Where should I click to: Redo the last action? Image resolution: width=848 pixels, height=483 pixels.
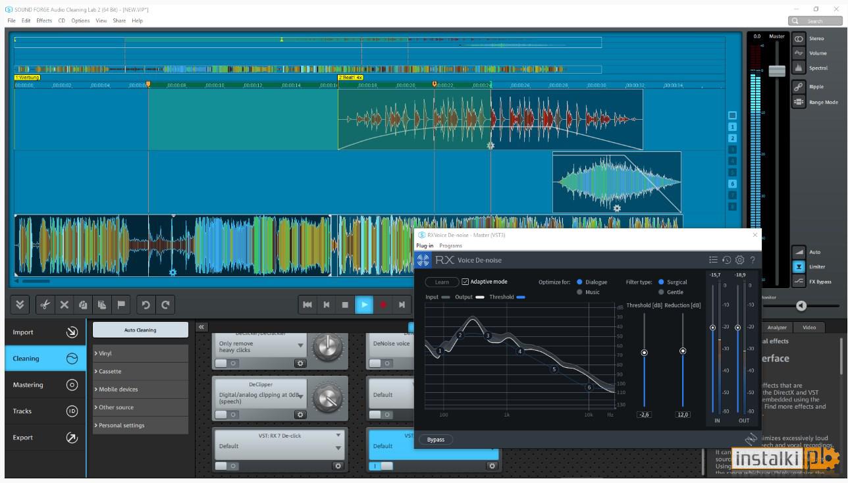click(x=165, y=305)
